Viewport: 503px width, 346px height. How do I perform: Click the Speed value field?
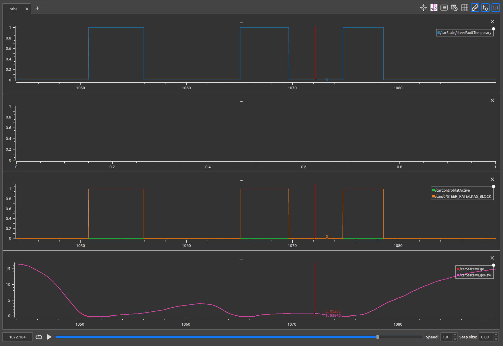click(446, 337)
